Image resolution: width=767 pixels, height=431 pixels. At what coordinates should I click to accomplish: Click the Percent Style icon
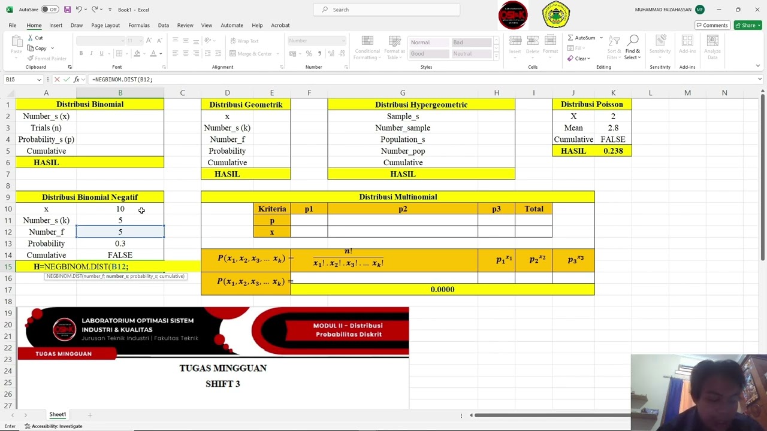pos(309,54)
